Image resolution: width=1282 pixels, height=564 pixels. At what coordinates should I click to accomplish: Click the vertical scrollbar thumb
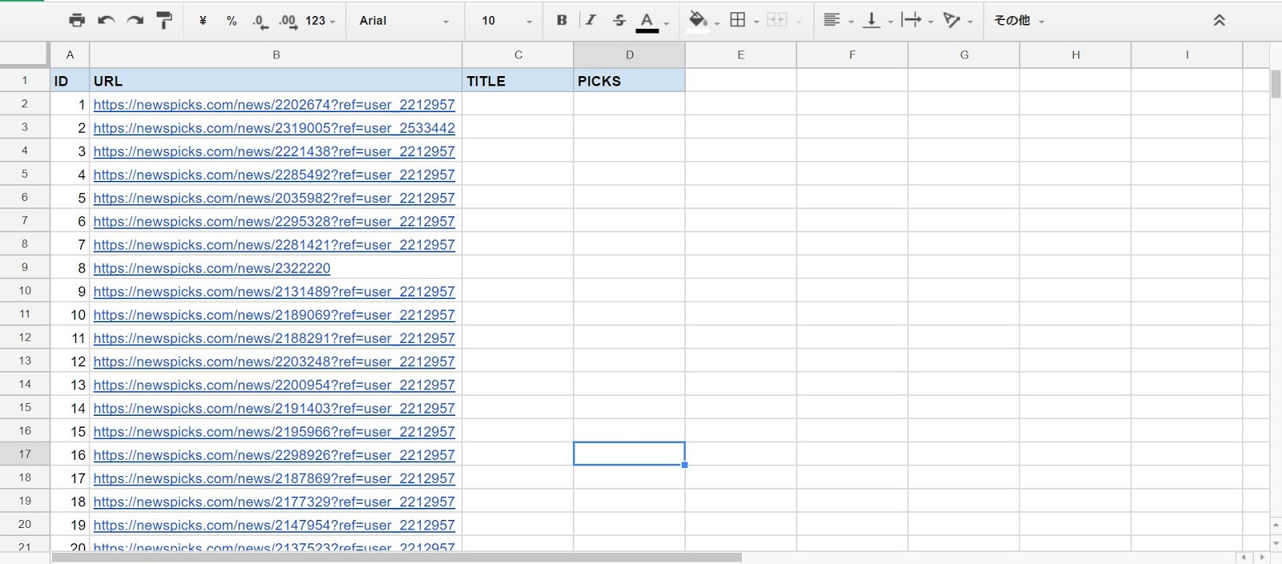click(x=1276, y=84)
